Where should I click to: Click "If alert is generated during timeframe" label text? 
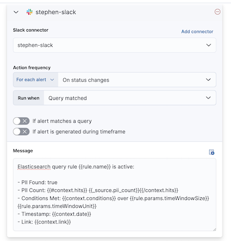(x=79, y=132)
